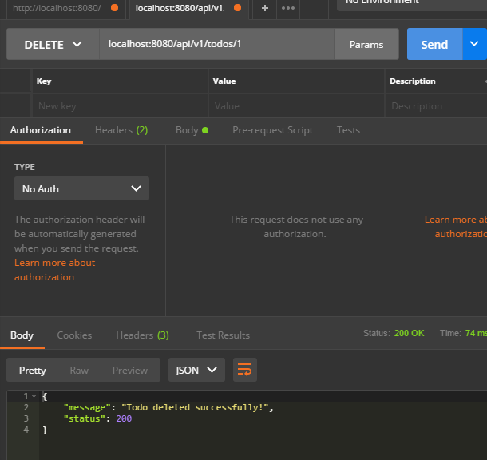Image resolution: width=487 pixels, height=460 pixels.
Task: Edit the request URL field
Action: click(x=216, y=44)
